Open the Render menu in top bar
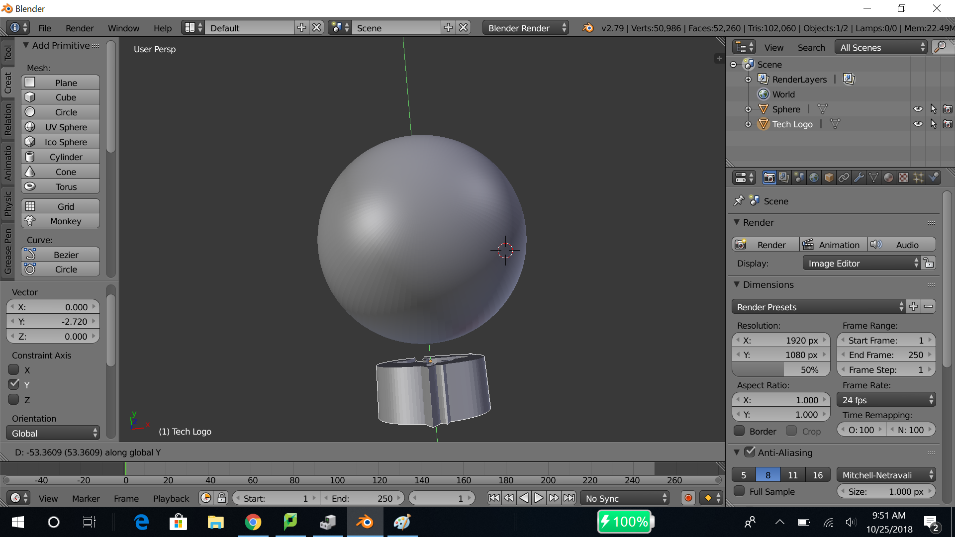Viewport: 955px width, 537px height. pyautogui.click(x=80, y=28)
